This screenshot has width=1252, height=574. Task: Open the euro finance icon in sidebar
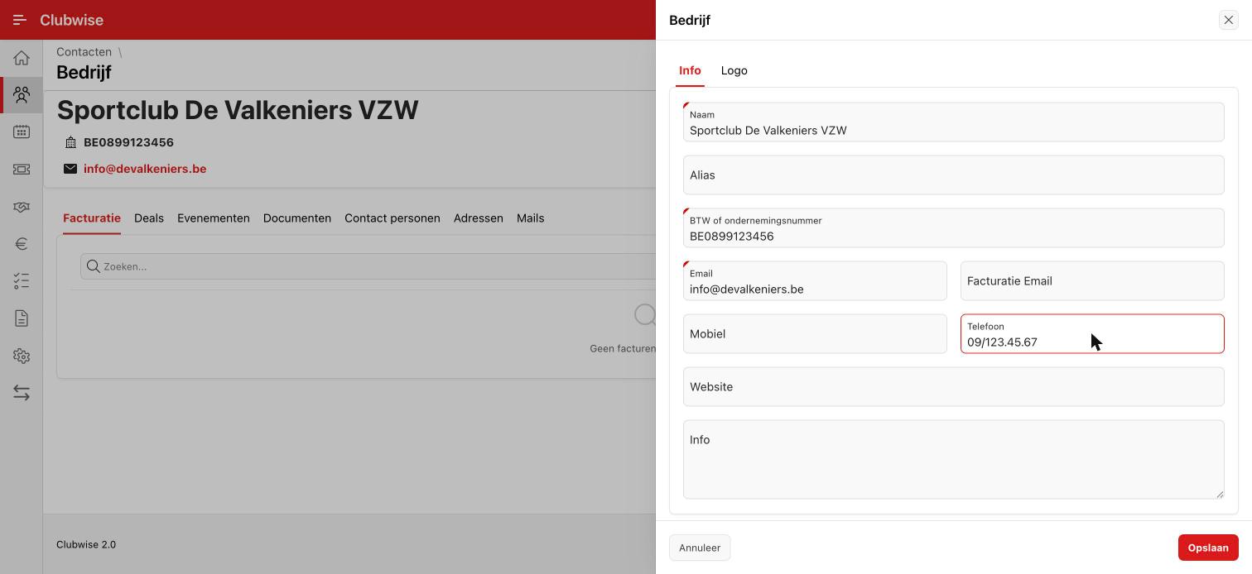pos(22,244)
